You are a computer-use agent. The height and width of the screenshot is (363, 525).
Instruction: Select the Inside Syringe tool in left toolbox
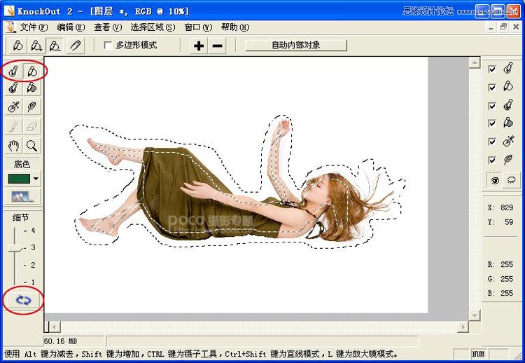[13, 107]
